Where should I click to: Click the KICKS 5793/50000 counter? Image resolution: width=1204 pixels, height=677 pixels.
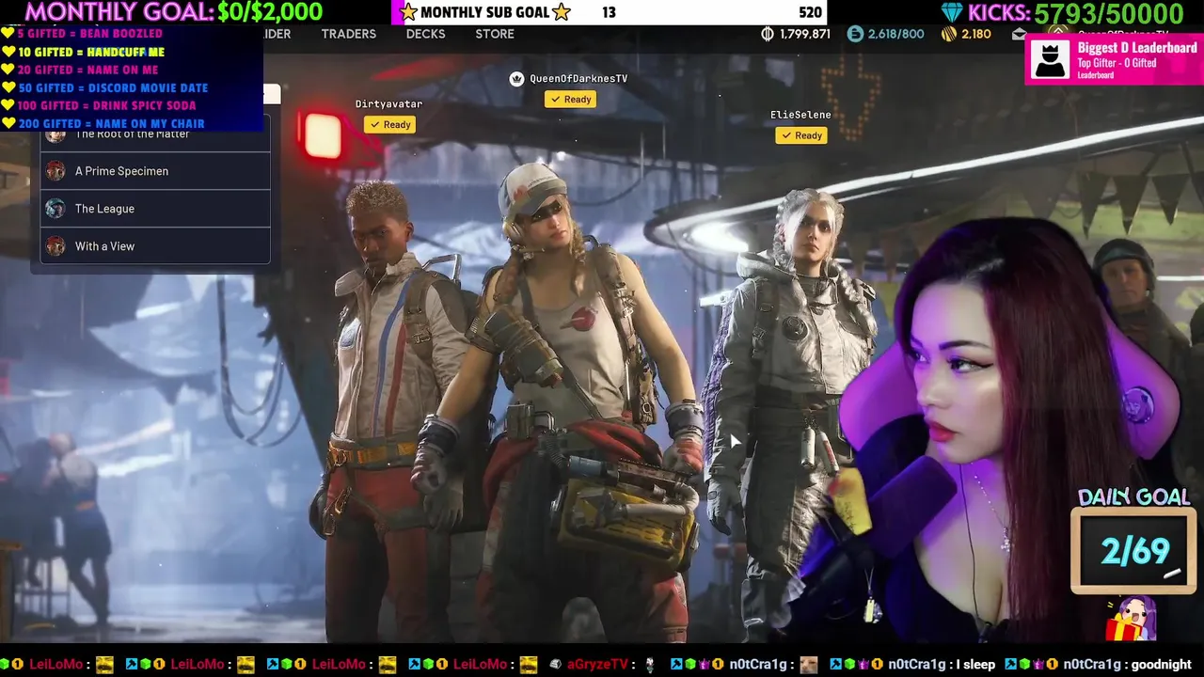click(x=1062, y=13)
